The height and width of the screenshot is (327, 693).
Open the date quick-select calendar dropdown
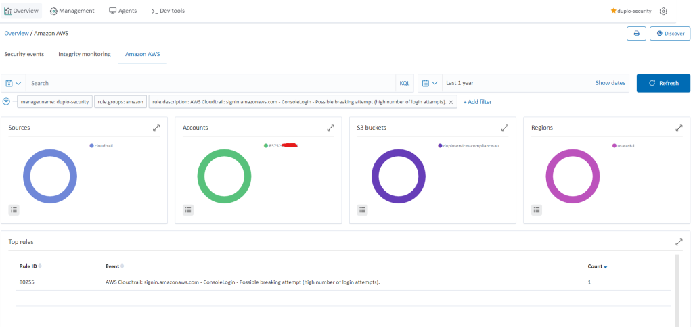[430, 83]
